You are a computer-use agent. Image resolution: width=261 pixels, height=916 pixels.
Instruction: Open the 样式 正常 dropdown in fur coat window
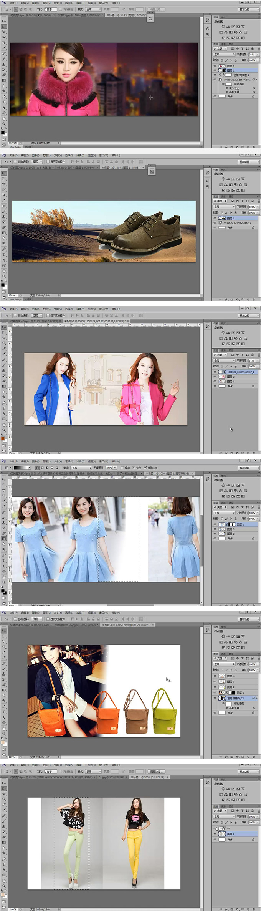(x=93, y=9)
